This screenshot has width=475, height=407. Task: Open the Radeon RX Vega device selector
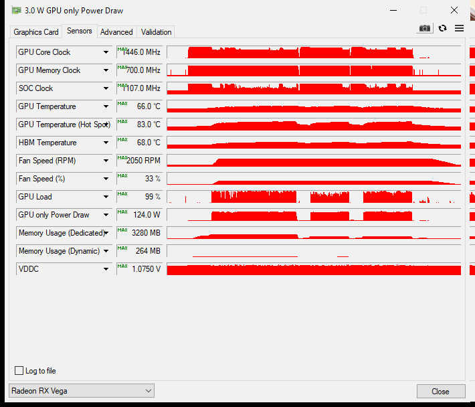82,391
